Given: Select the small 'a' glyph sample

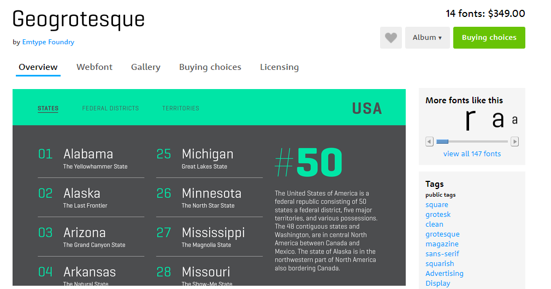Looking at the screenshot, I should (515, 120).
